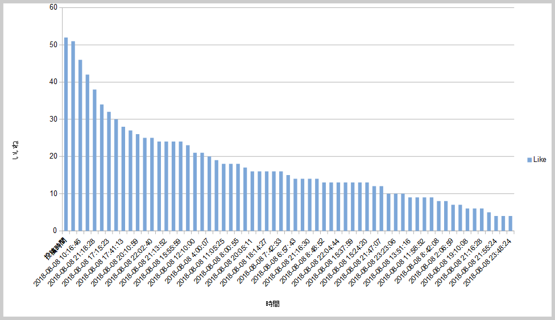Select x-axis label '2018-08-08 15:24:20'

click(343, 262)
